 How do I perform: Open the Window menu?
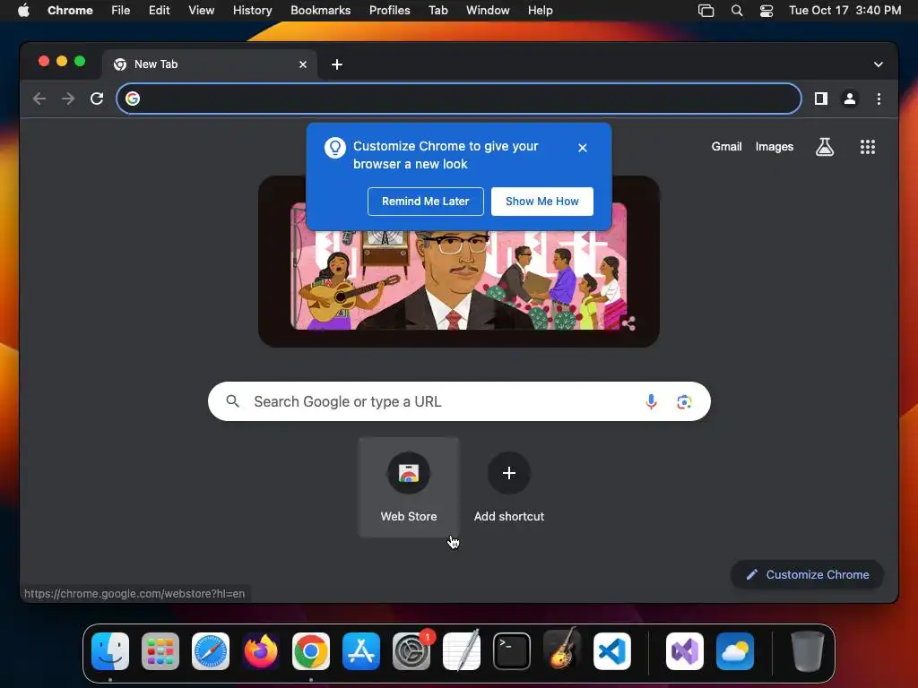[488, 10]
